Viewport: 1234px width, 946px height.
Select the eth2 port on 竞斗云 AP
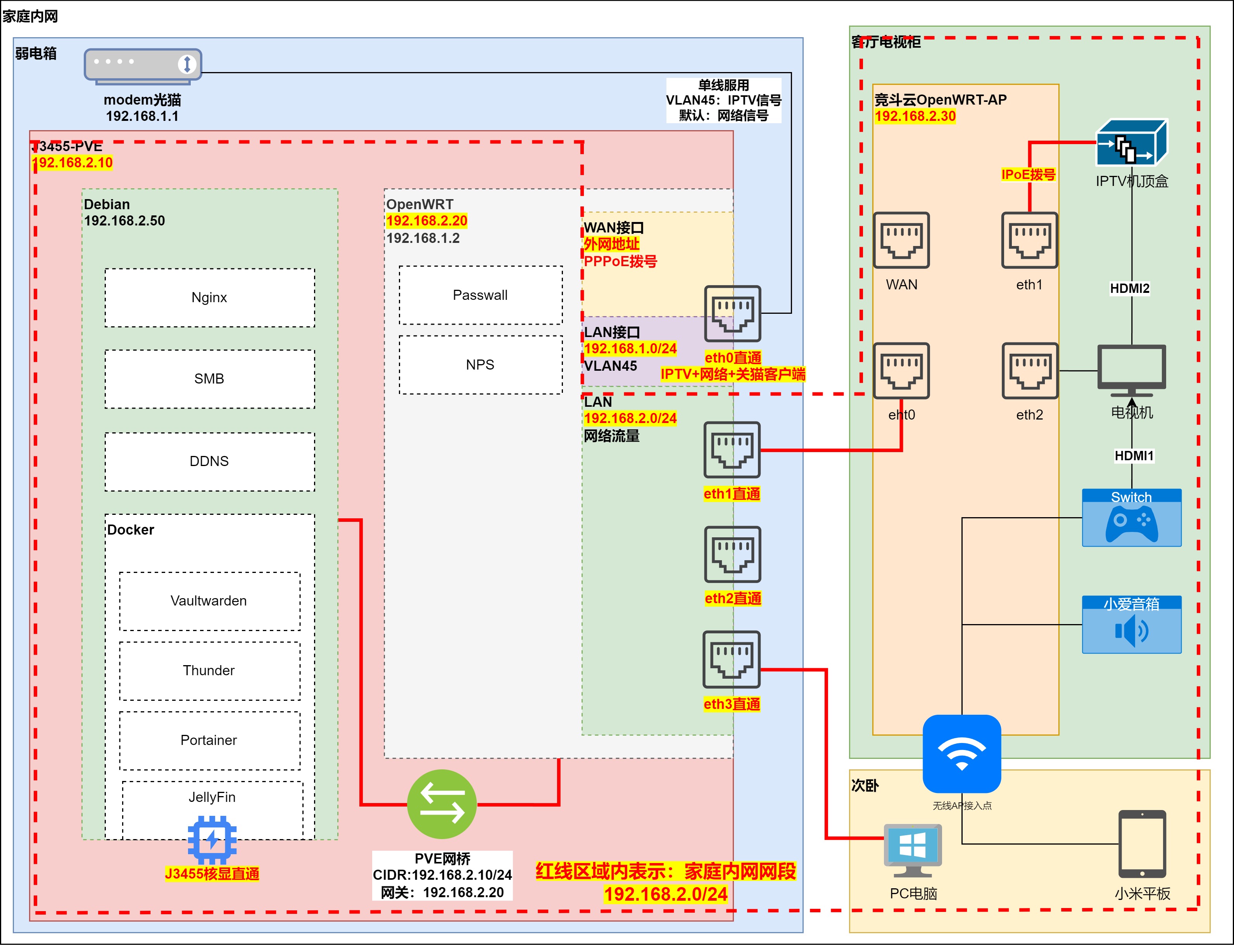coord(1029,371)
